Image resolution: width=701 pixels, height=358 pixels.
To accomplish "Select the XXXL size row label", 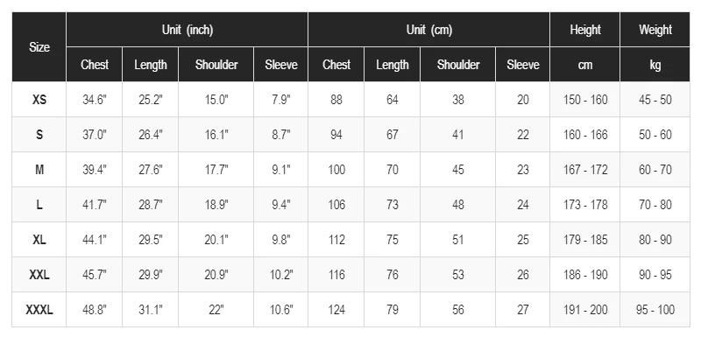I will 39,310.
